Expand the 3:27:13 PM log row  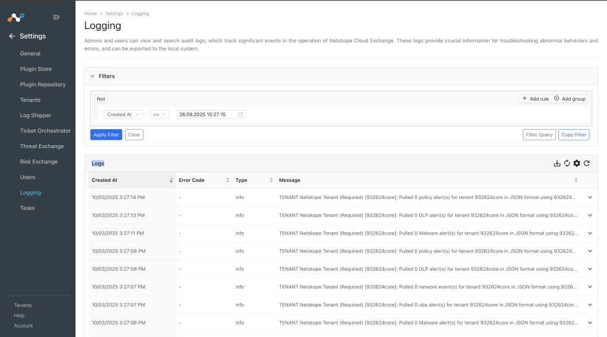(x=590, y=215)
